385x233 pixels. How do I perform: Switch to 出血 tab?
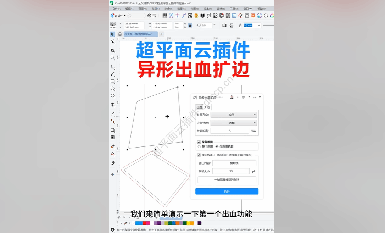pos(199,107)
